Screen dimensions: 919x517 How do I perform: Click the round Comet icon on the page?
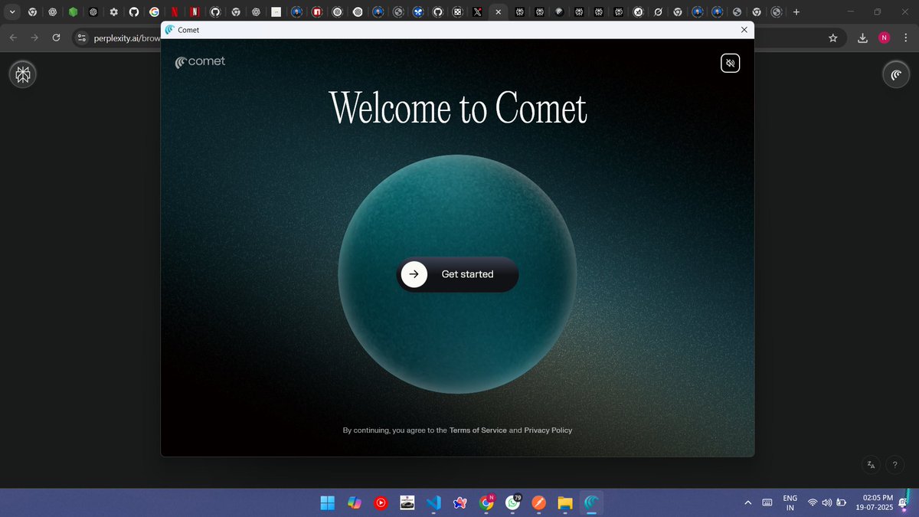coord(896,74)
